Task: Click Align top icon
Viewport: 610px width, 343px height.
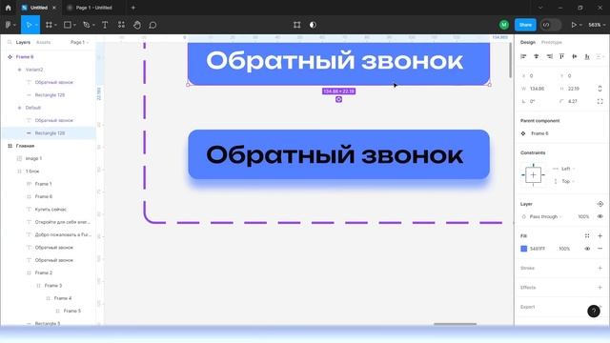Action: coord(561,57)
